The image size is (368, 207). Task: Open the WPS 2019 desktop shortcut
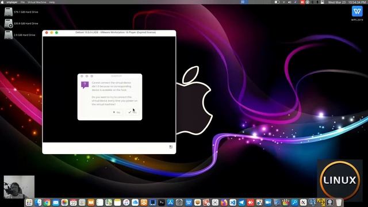click(357, 11)
